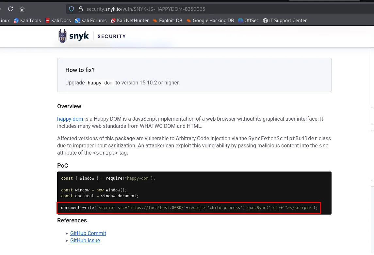The height and width of the screenshot is (255, 374).
Task: Click the 'new Window()' code line
Action: click(x=94, y=190)
